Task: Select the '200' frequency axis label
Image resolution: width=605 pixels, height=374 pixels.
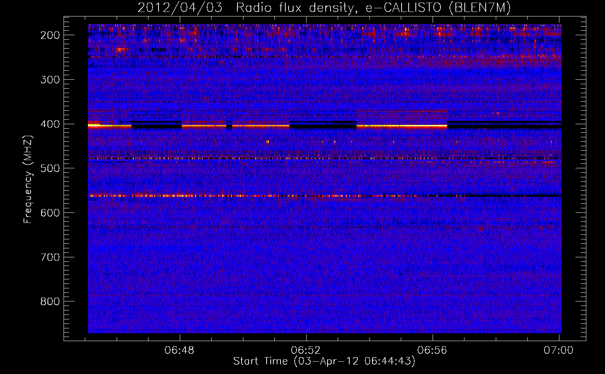Action: click(50, 35)
